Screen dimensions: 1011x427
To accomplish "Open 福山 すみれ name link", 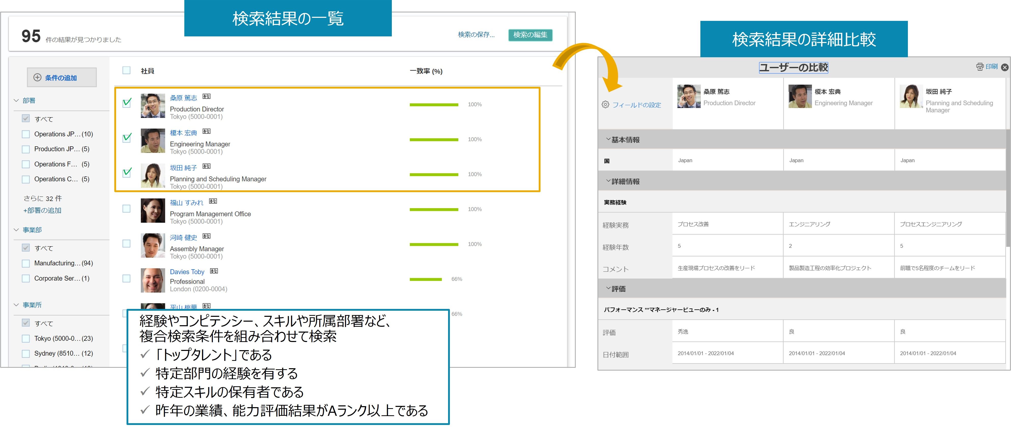I will (186, 203).
